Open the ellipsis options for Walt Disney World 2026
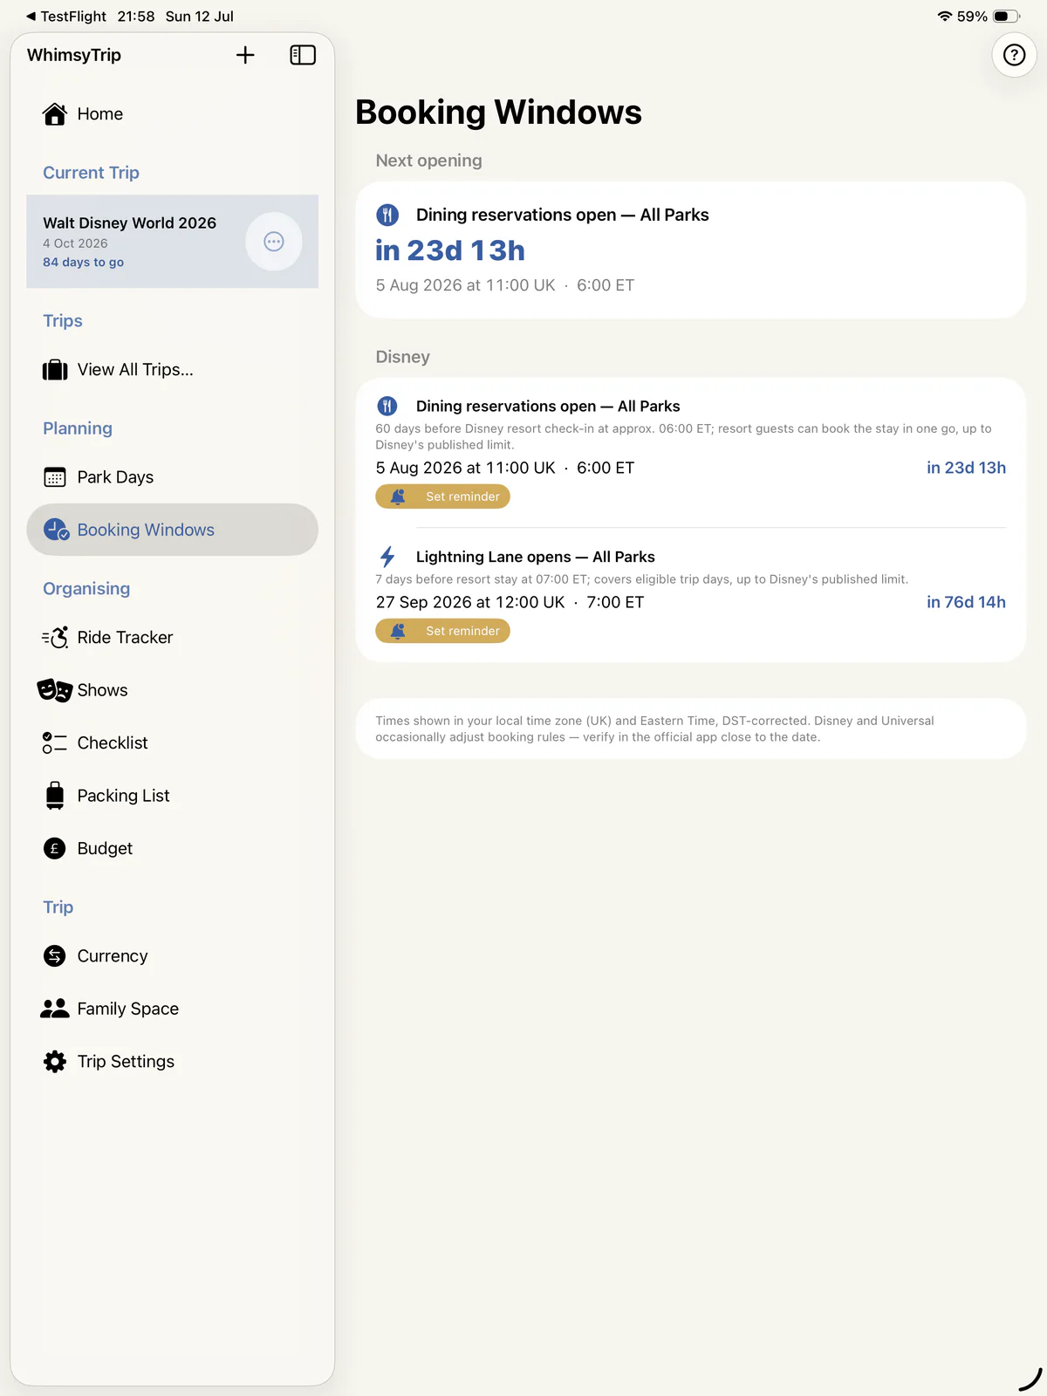 (274, 242)
